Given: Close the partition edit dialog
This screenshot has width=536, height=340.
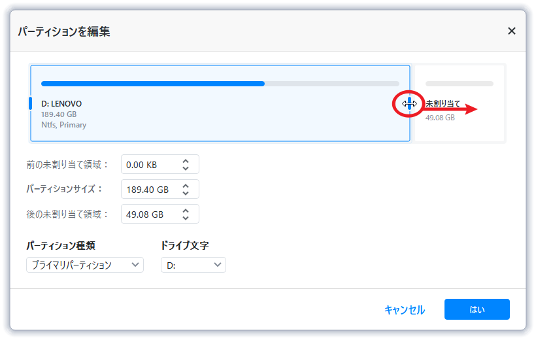Looking at the screenshot, I should tap(512, 31).
